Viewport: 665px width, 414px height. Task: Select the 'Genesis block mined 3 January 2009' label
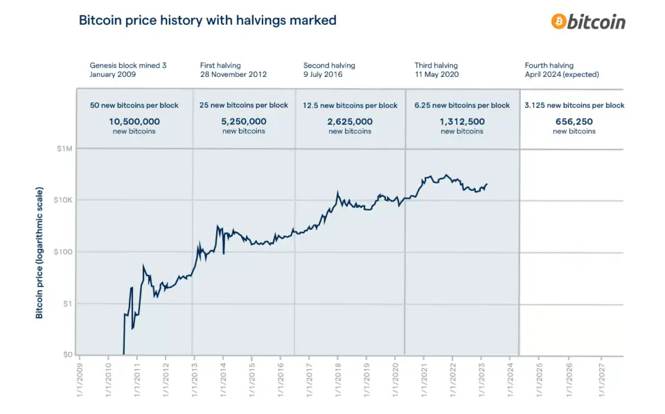pyautogui.click(x=128, y=69)
